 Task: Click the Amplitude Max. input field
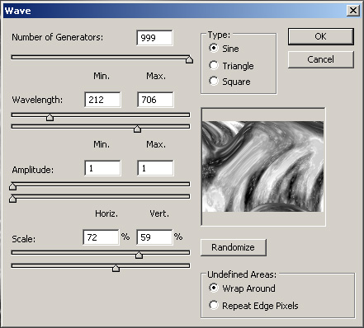point(155,168)
